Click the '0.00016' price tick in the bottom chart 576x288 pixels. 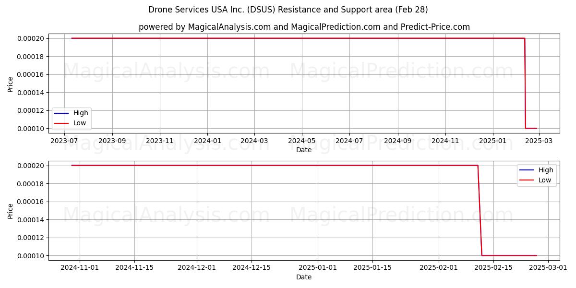tap(31, 202)
